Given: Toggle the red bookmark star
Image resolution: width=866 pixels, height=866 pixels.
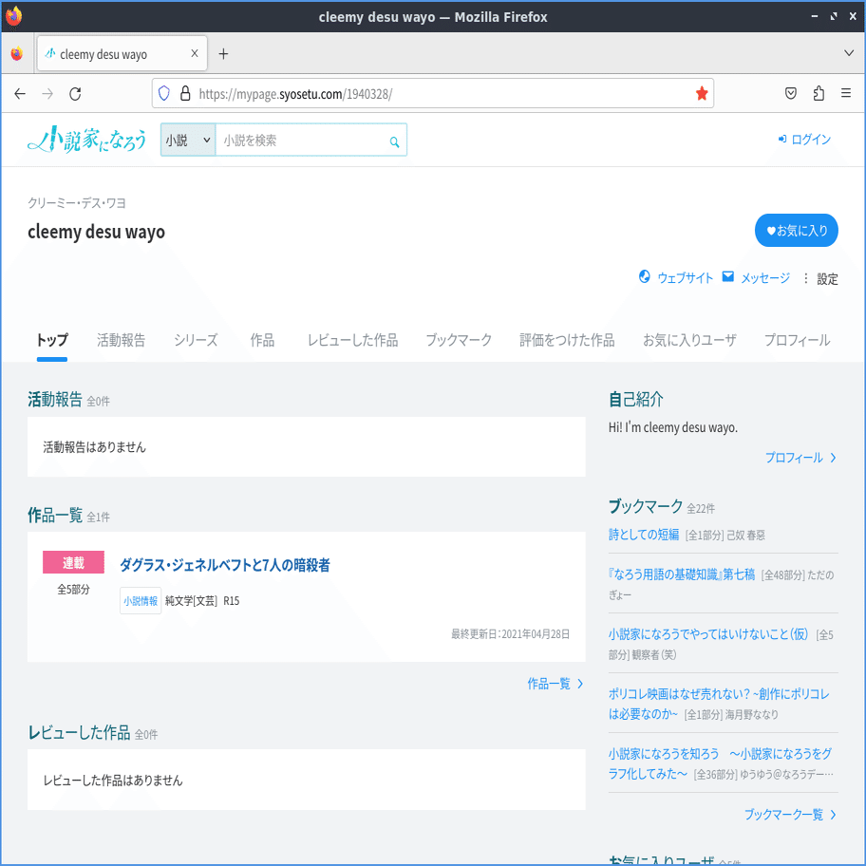Looking at the screenshot, I should coord(702,93).
